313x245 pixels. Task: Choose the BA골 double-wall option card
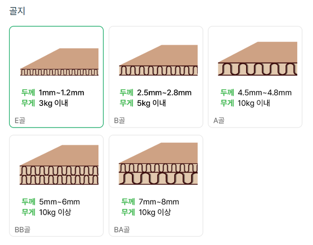156,186
